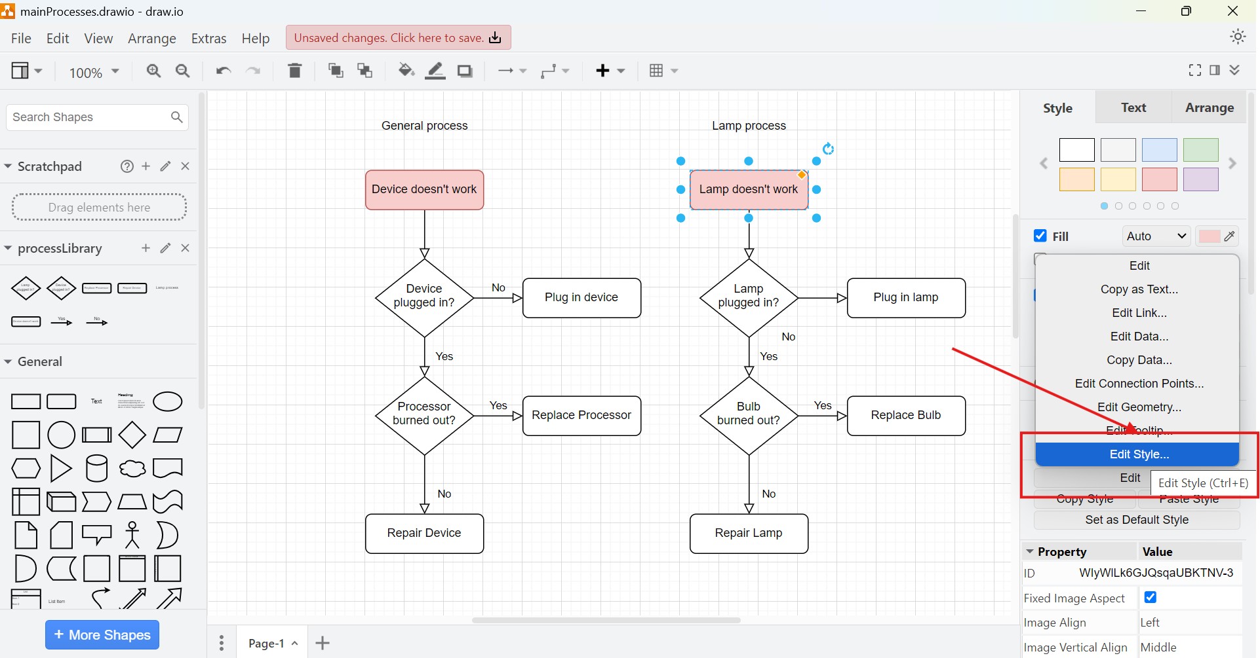This screenshot has width=1260, height=658.
Task: Open the Auto fill dropdown
Action: pyautogui.click(x=1156, y=236)
